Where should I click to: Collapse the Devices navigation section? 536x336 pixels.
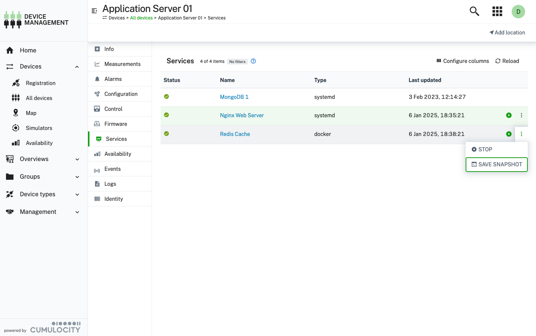(x=77, y=67)
